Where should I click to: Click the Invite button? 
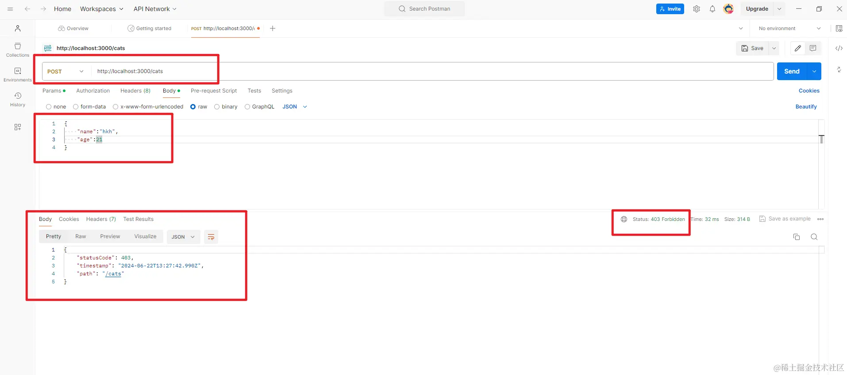[x=670, y=9]
